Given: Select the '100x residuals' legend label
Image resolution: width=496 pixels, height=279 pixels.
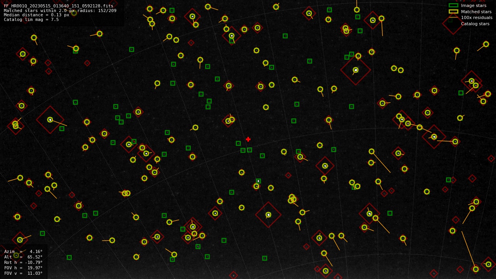Looking at the screenshot, I should point(477,17).
